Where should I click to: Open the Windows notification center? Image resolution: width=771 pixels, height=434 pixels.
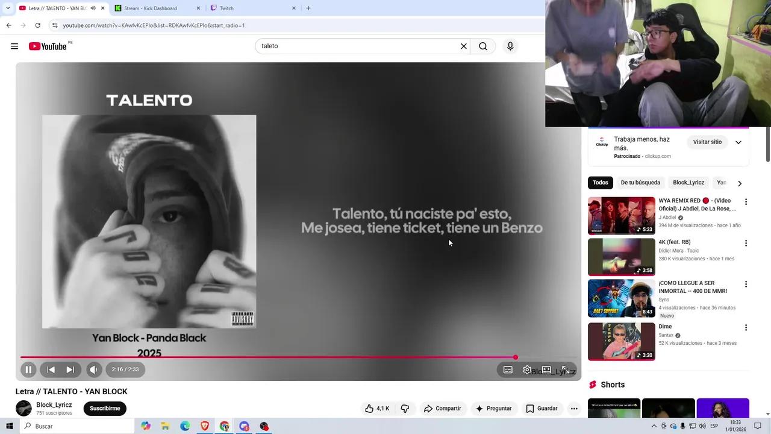(x=758, y=426)
